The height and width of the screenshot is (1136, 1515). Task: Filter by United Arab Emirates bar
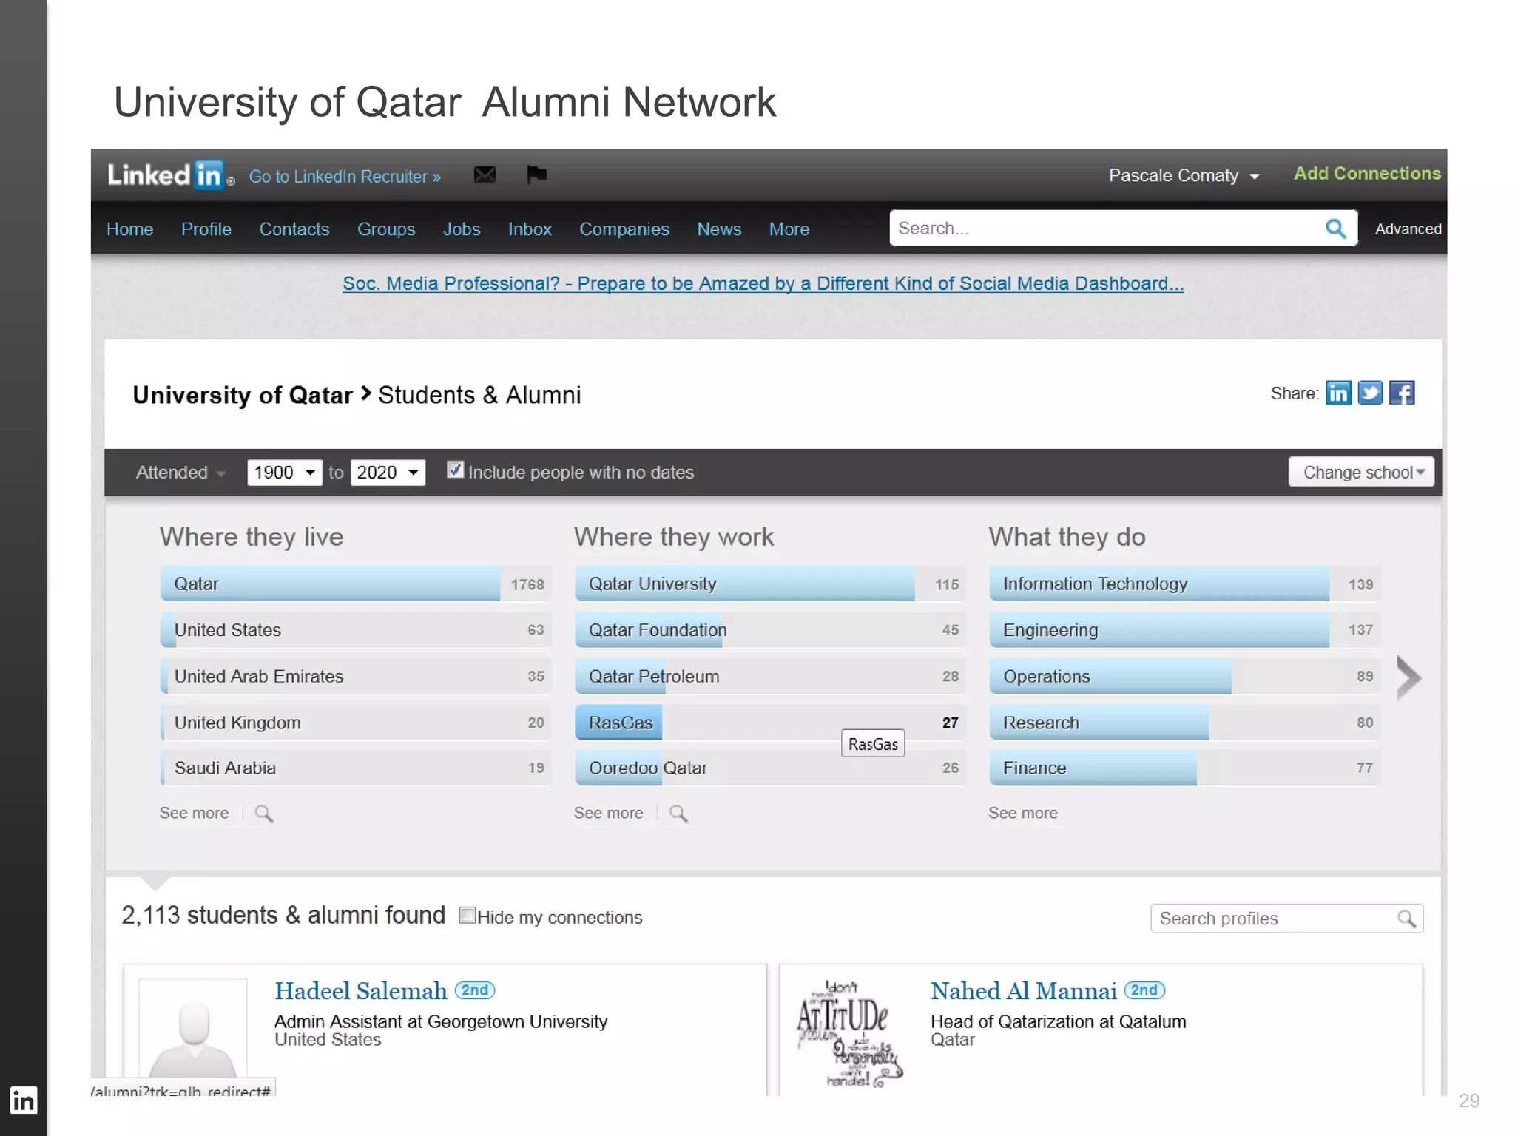pyautogui.click(x=356, y=676)
